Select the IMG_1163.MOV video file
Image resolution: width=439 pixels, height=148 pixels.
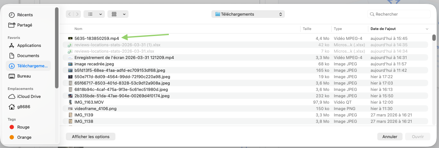tap(89, 102)
